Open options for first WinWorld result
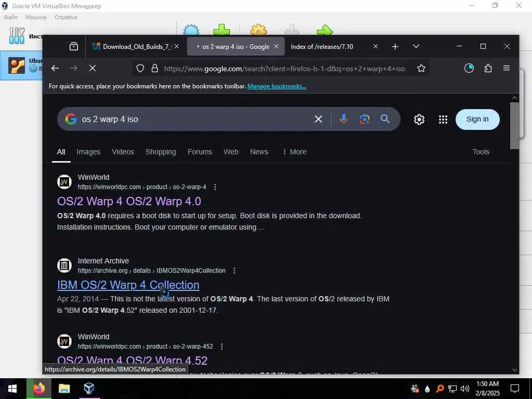This screenshot has height=399, width=532. 215,187
